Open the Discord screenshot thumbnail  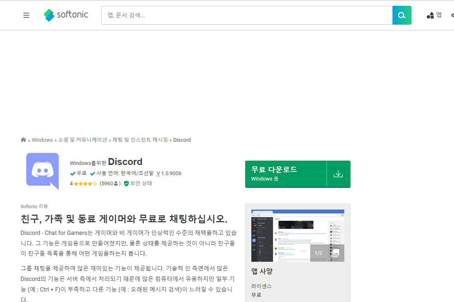(298, 236)
